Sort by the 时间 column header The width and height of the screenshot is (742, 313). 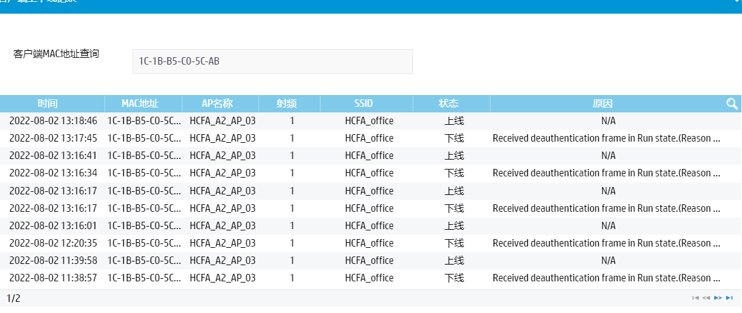(x=47, y=104)
